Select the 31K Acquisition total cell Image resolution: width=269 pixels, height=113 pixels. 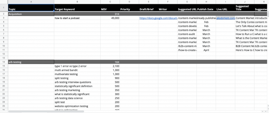[x=110, y=14]
